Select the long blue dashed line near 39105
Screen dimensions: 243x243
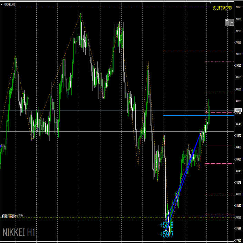(x=198, y=50)
